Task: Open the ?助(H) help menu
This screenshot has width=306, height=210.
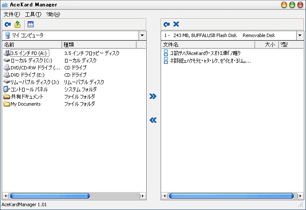Action: click(53, 14)
